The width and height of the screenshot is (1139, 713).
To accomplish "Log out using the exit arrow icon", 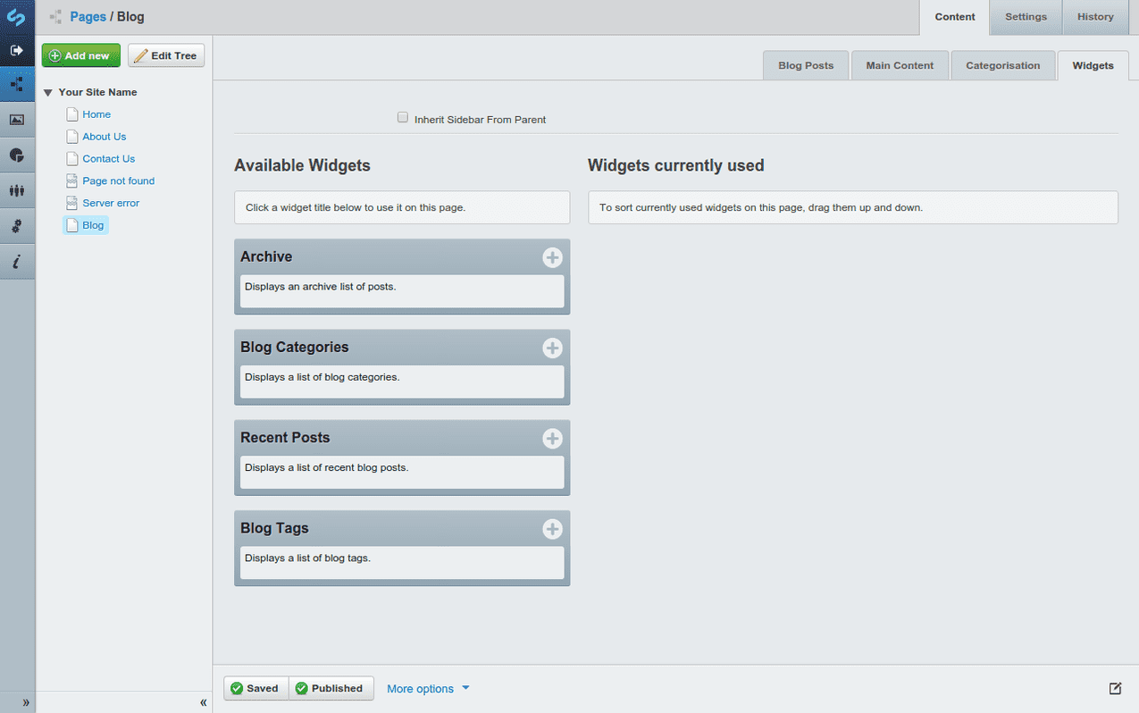I will click(17, 49).
